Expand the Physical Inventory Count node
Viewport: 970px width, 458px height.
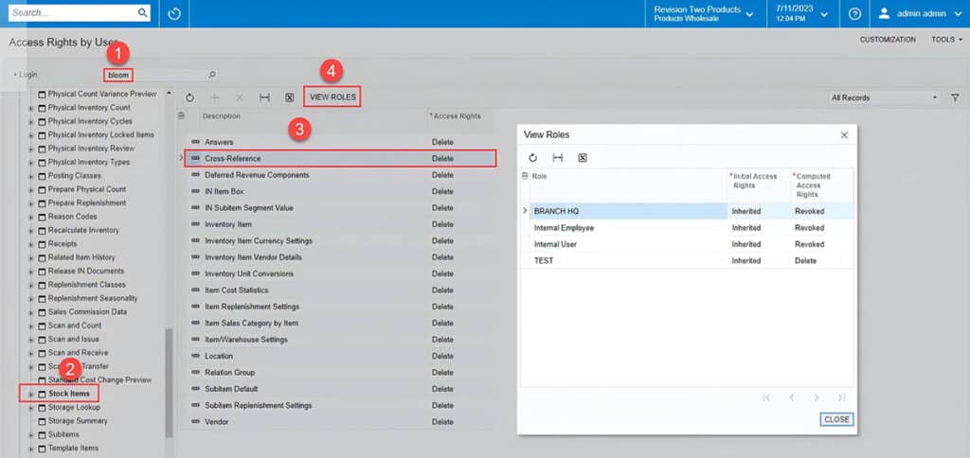point(31,108)
